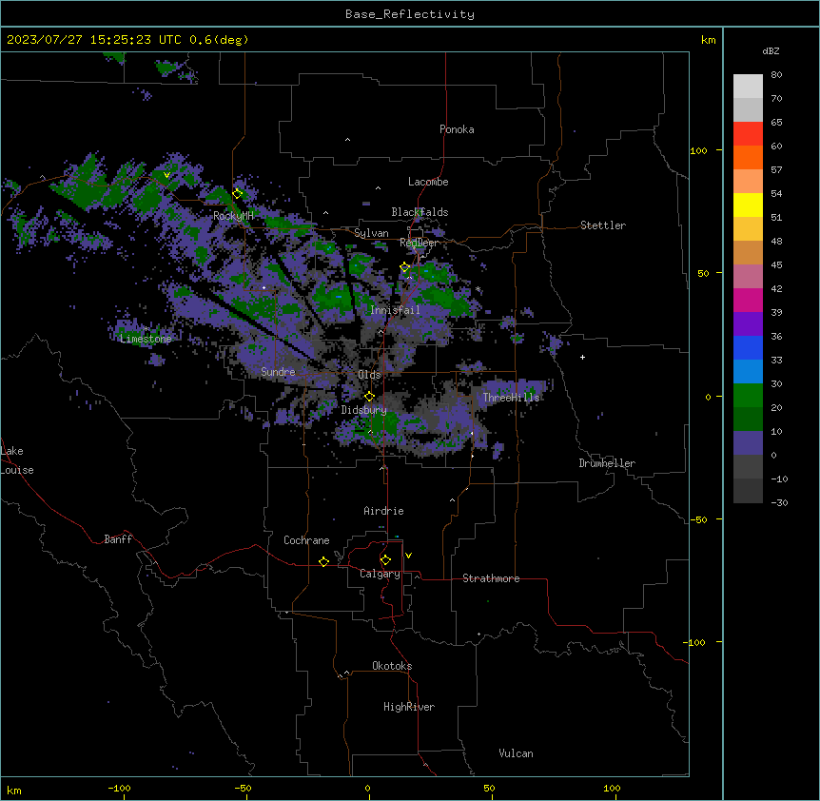Viewport: 820px width, 801px height.
Task: Click the blue 33 dBZ legend swatch
Action: pyautogui.click(x=748, y=347)
